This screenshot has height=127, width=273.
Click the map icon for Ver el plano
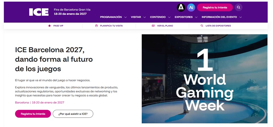153,26
